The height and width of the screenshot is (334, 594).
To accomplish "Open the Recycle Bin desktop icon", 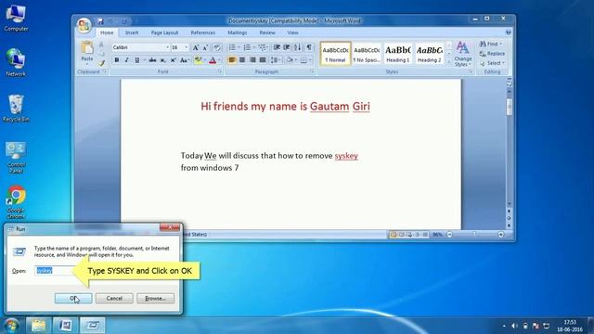I will tap(16, 109).
